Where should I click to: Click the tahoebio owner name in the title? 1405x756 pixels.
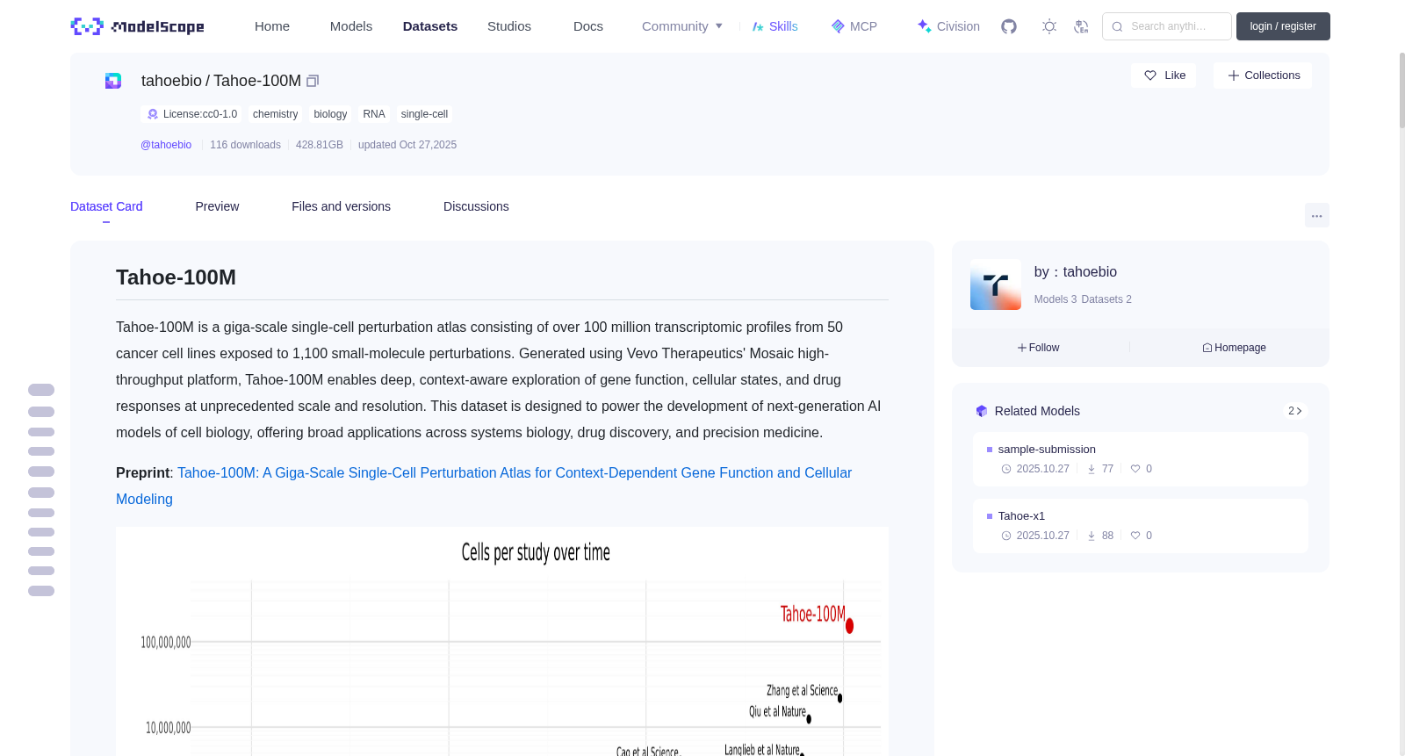[x=171, y=81]
